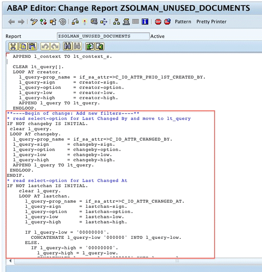The image size is (262, 272).
Task: Toggle the Fullscreen on/off icon
Action: tap(135, 22)
